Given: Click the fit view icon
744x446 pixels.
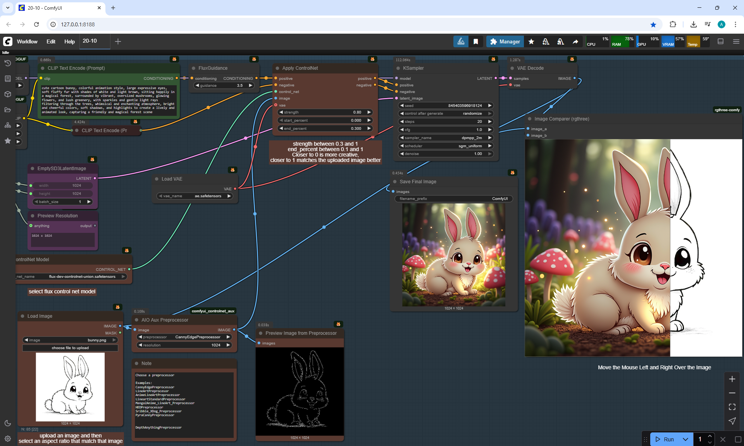Looking at the screenshot, I should (732, 407).
